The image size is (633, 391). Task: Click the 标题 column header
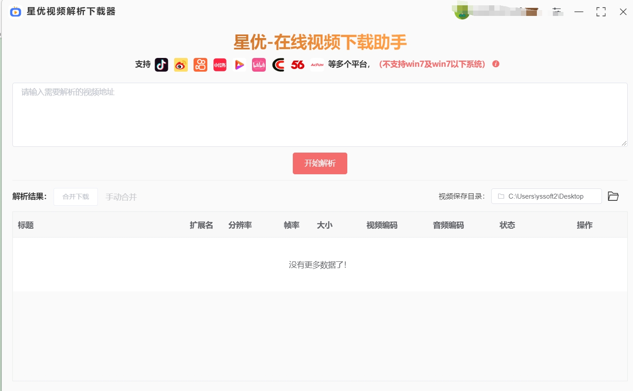pos(25,225)
